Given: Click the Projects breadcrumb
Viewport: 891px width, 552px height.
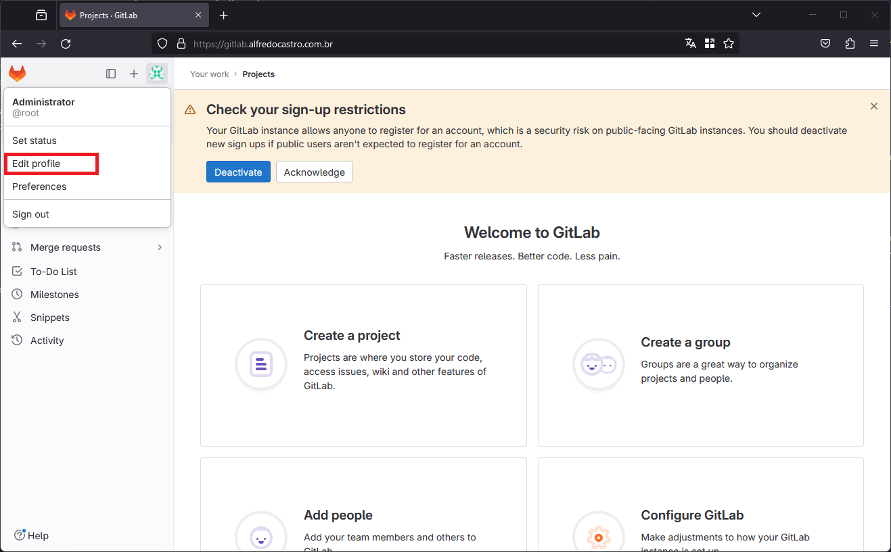Looking at the screenshot, I should (x=258, y=74).
